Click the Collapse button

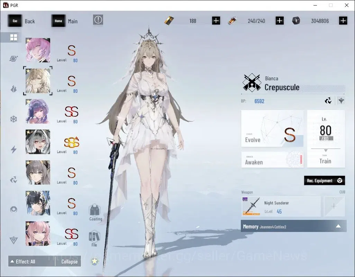pos(69,262)
